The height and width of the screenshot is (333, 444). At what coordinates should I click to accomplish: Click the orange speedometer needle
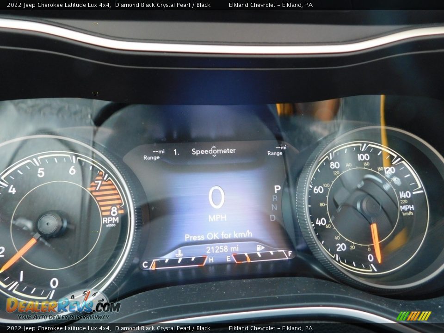pos(376,243)
